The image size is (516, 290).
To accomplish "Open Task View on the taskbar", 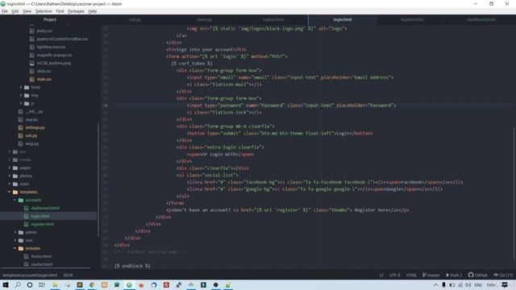I will (x=42, y=285).
